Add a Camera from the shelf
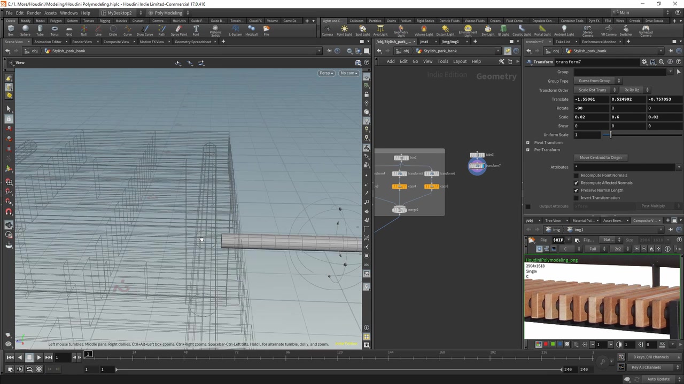The image size is (684, 384). tap(327, 30)
